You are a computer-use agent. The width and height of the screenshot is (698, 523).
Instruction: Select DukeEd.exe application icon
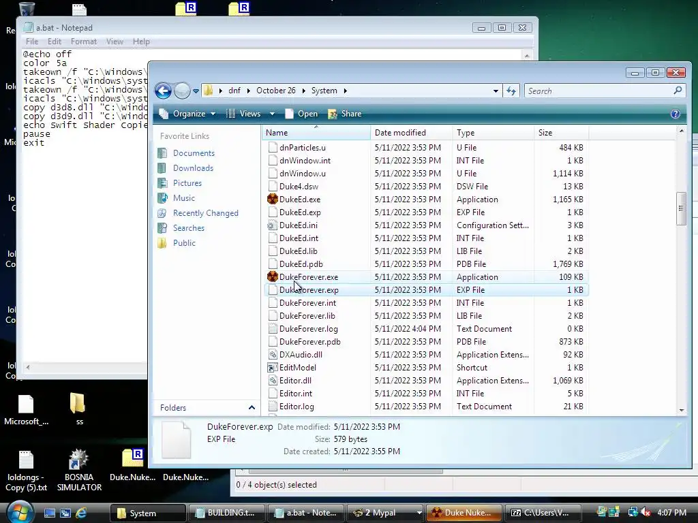click(273, 200)
